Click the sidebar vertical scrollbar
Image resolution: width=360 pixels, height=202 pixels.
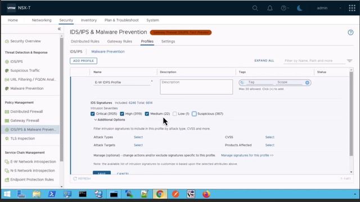(x=61, y=99)
